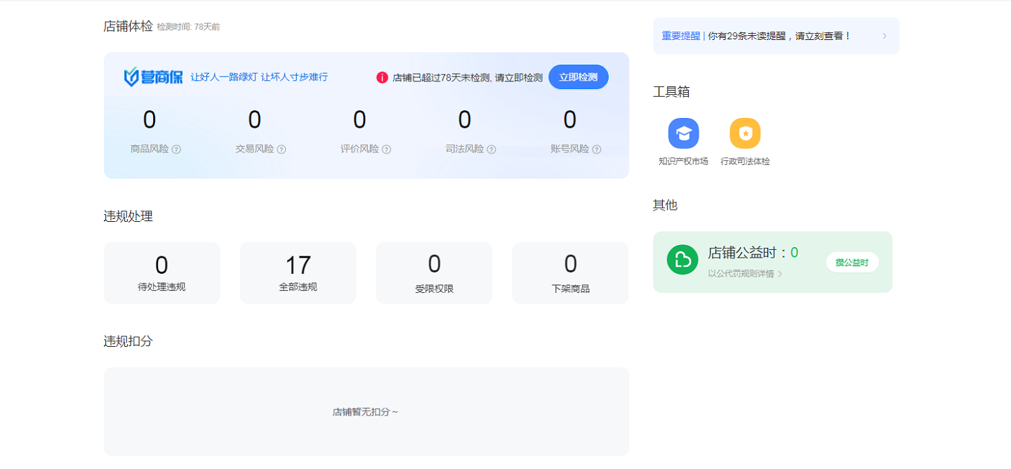
Task: Click 店铺暂无扣分 message
Action: pyautogui.click(x=365, y=412)
